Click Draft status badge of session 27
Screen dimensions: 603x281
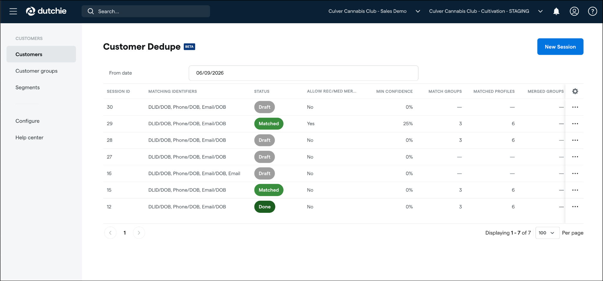(264, 157)
